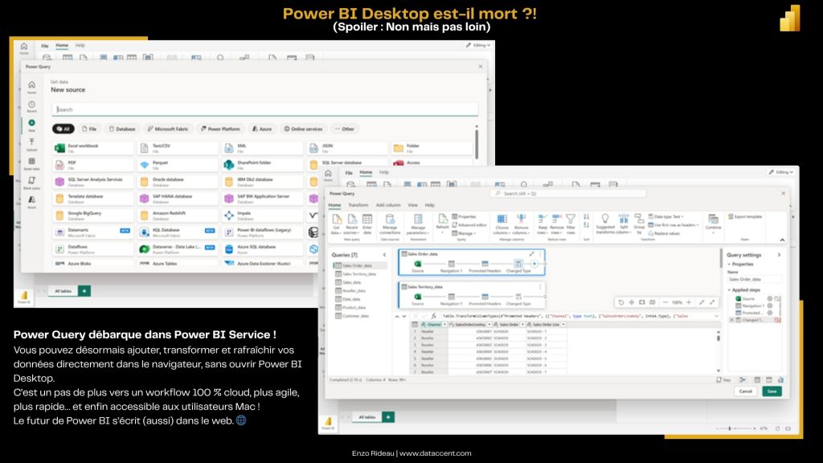The height and width of the screenshot is (463, 823).
Task: Click the Excel workbook source icon
Action: 59,148
